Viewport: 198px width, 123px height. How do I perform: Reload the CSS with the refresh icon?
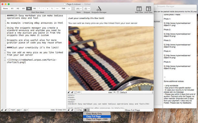click(118, 92)
